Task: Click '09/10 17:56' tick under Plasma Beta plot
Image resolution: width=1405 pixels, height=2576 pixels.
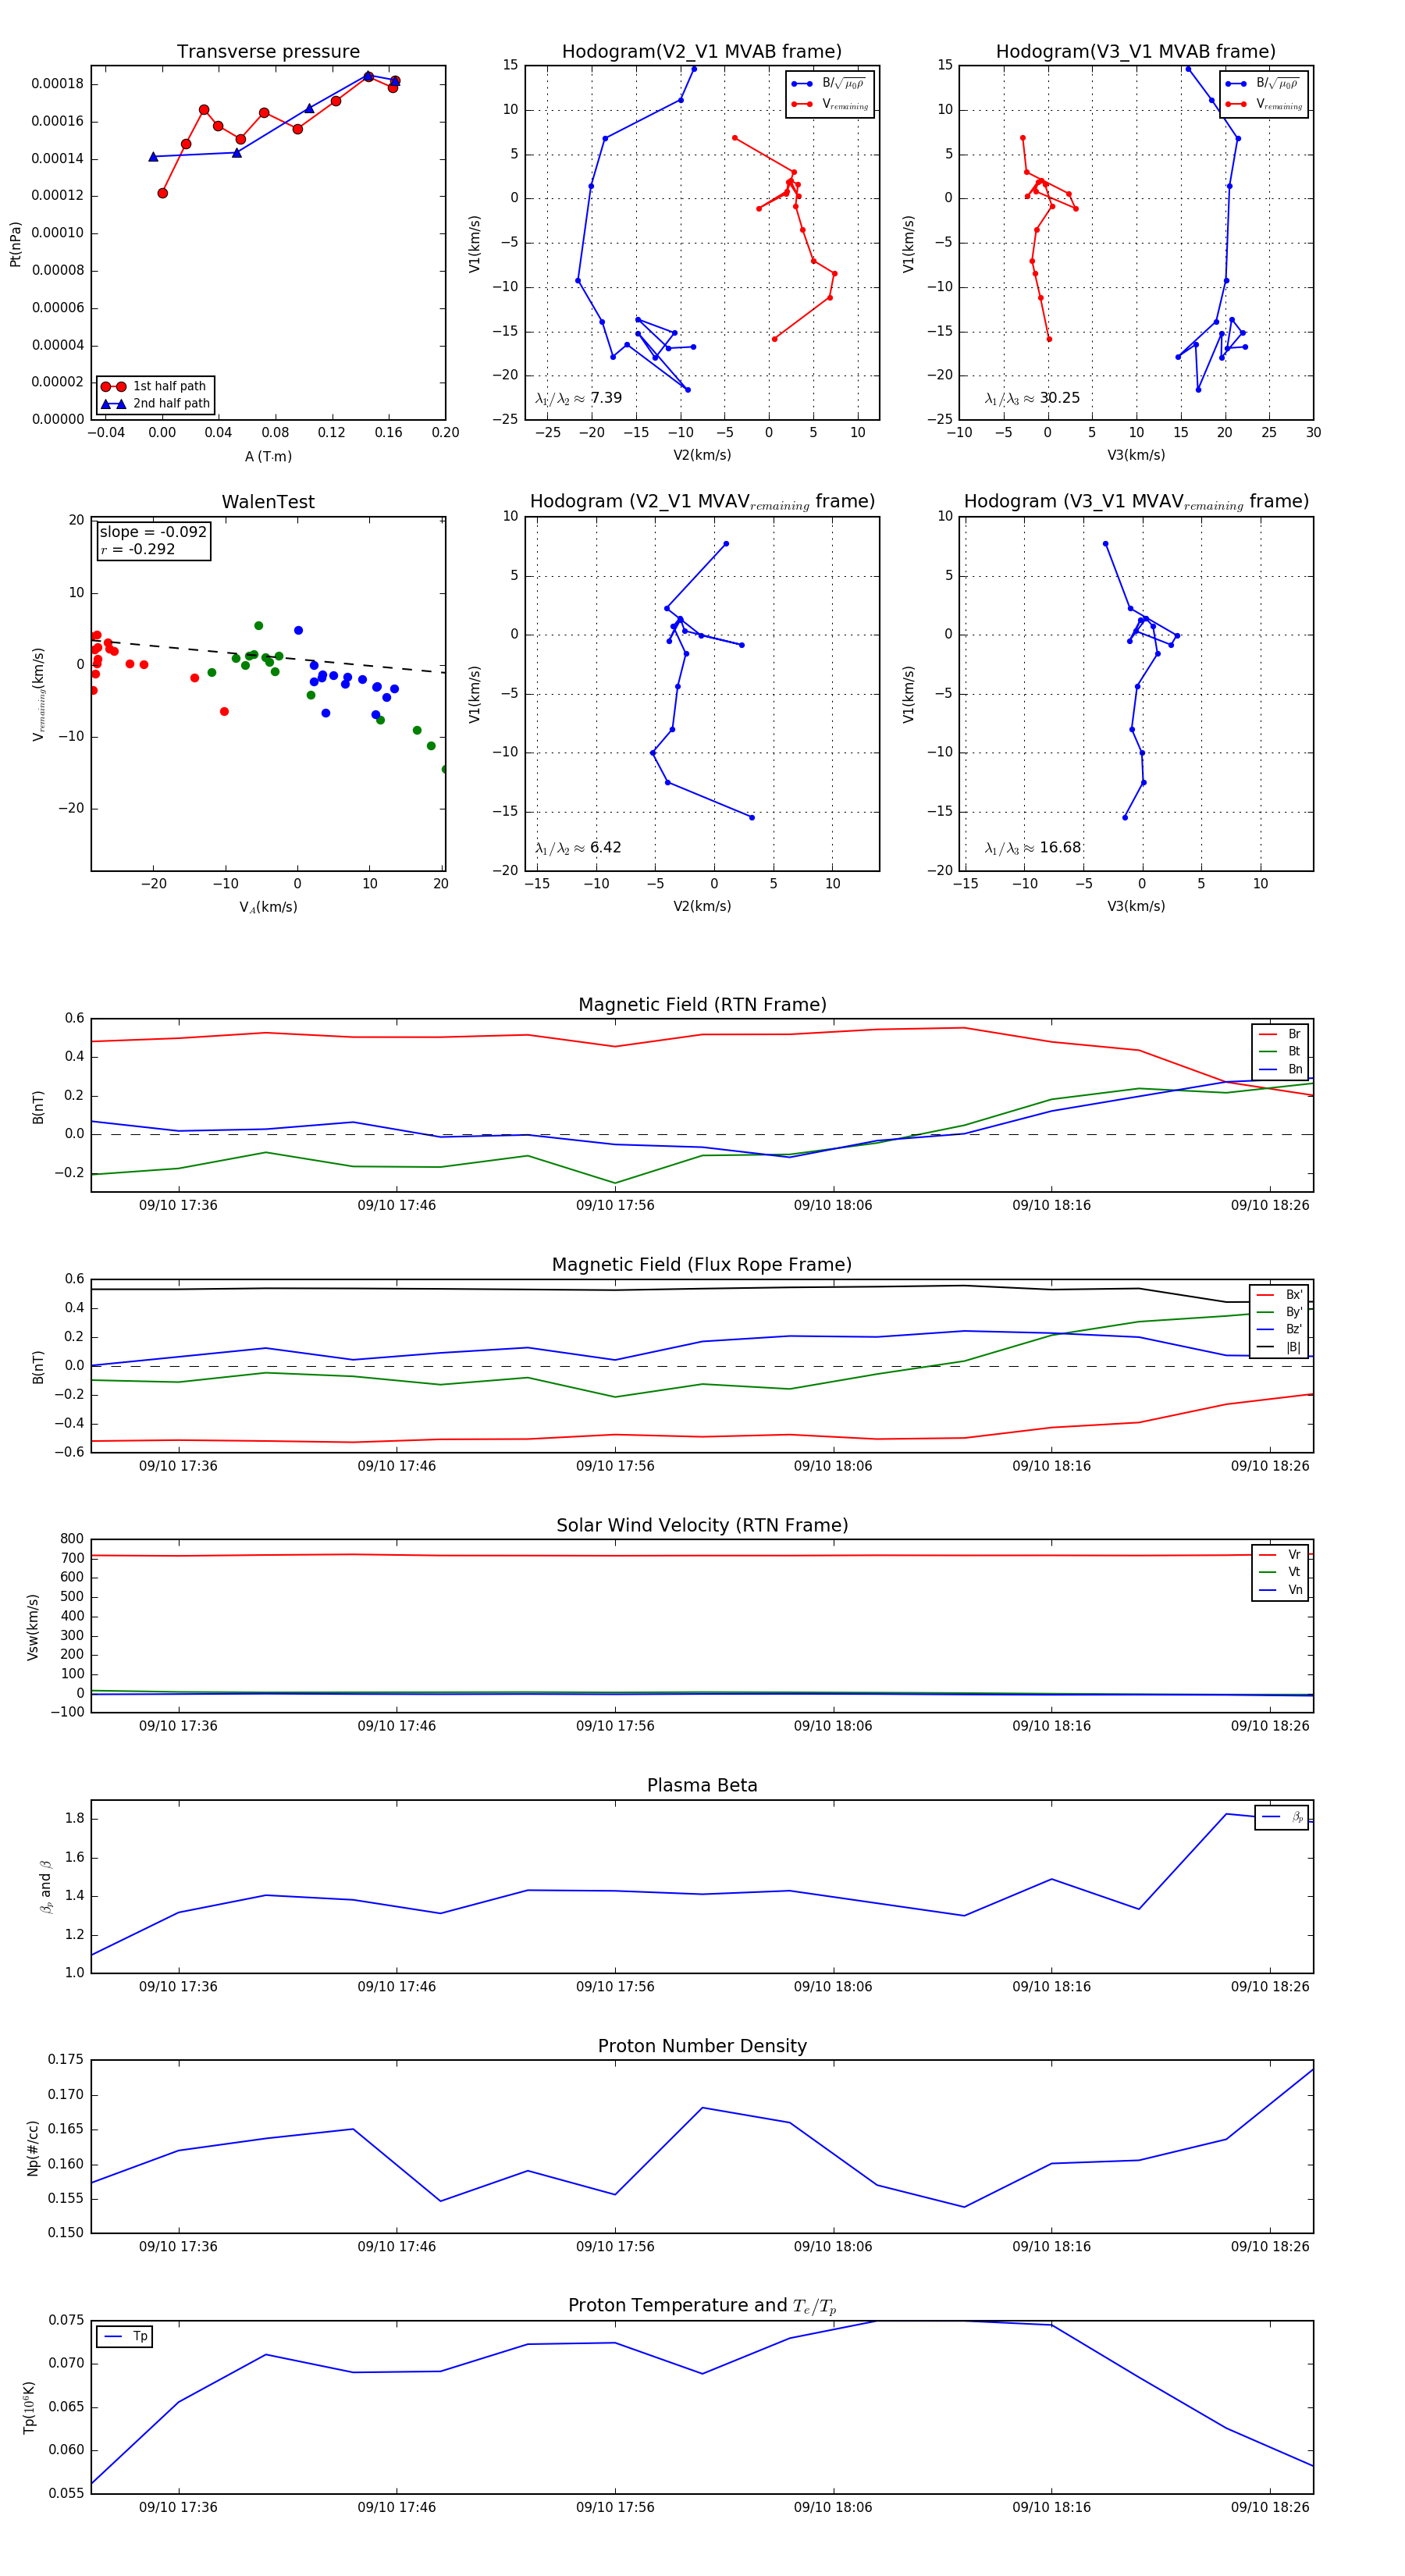Action: coord(615,1987)
